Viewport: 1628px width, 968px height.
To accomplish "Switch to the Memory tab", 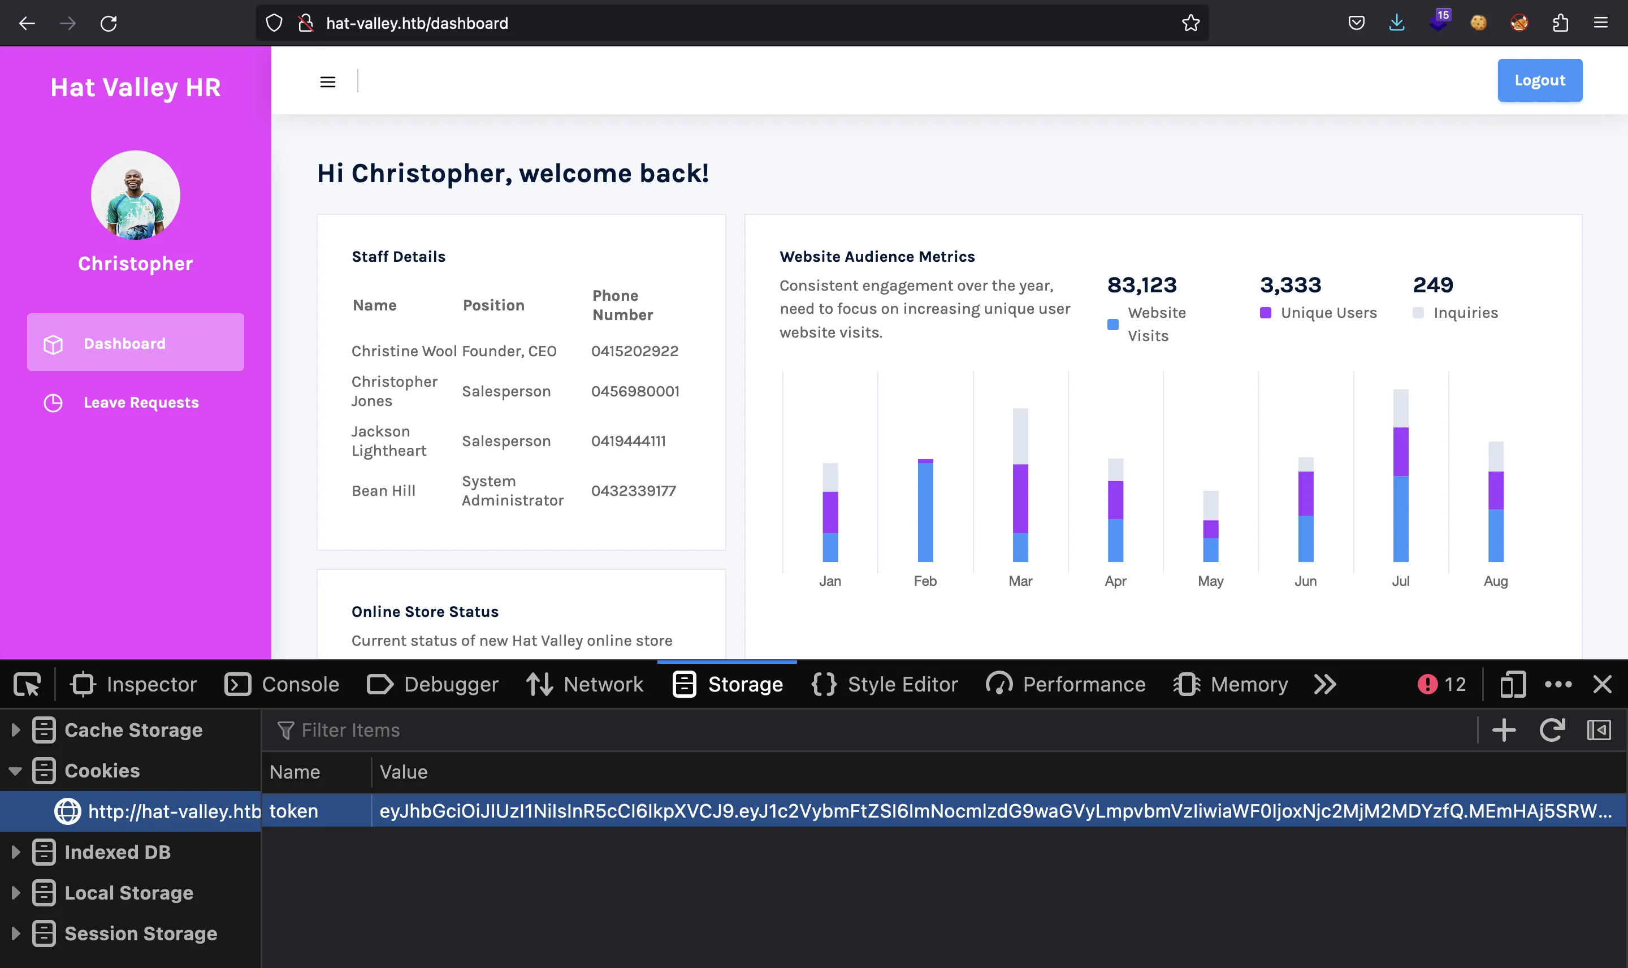I will click(1230, 684).
